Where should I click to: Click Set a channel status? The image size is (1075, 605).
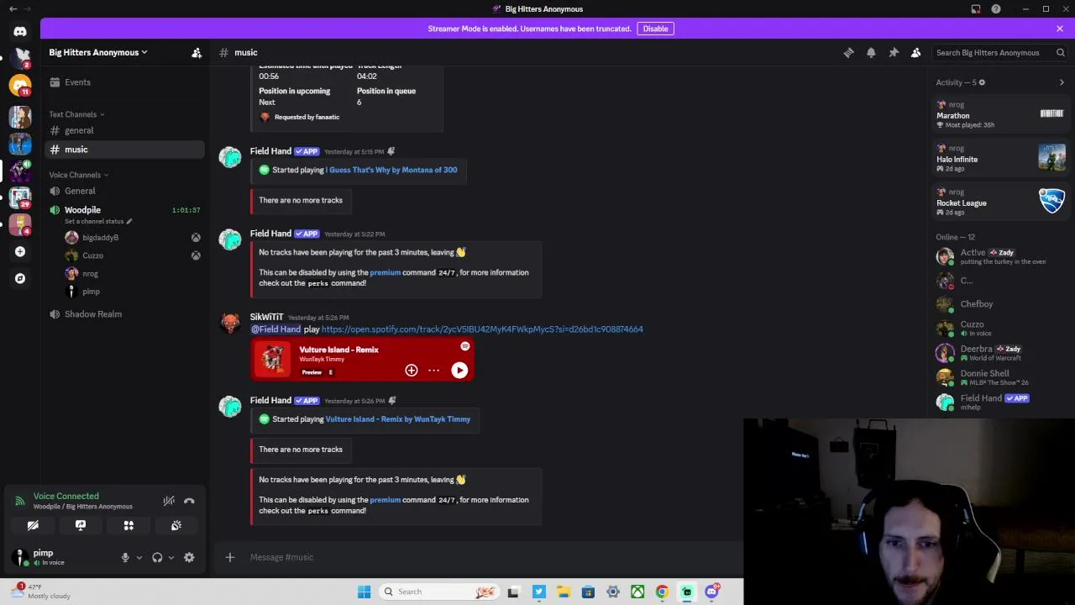99,221
